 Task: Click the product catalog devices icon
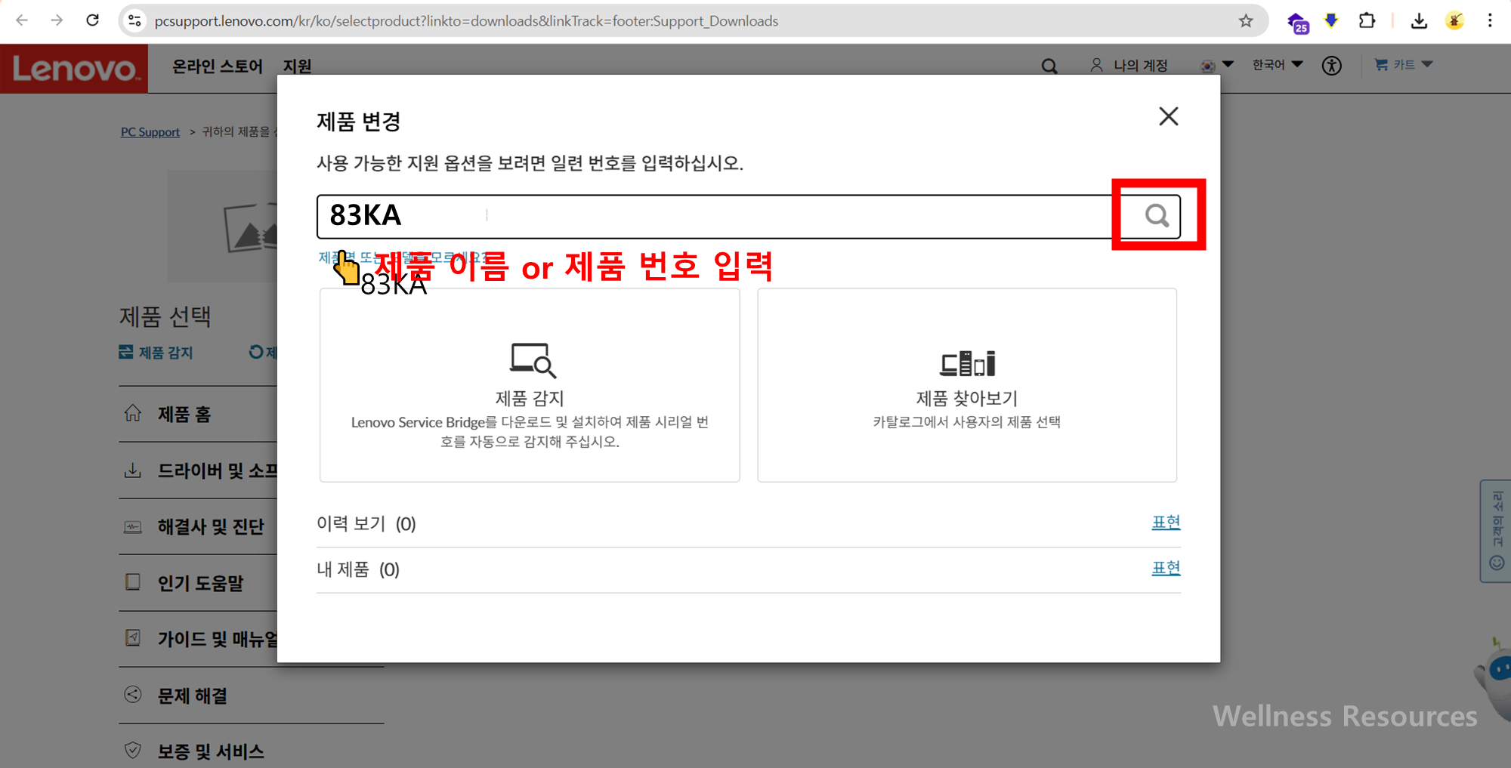(x=967, y=363)
